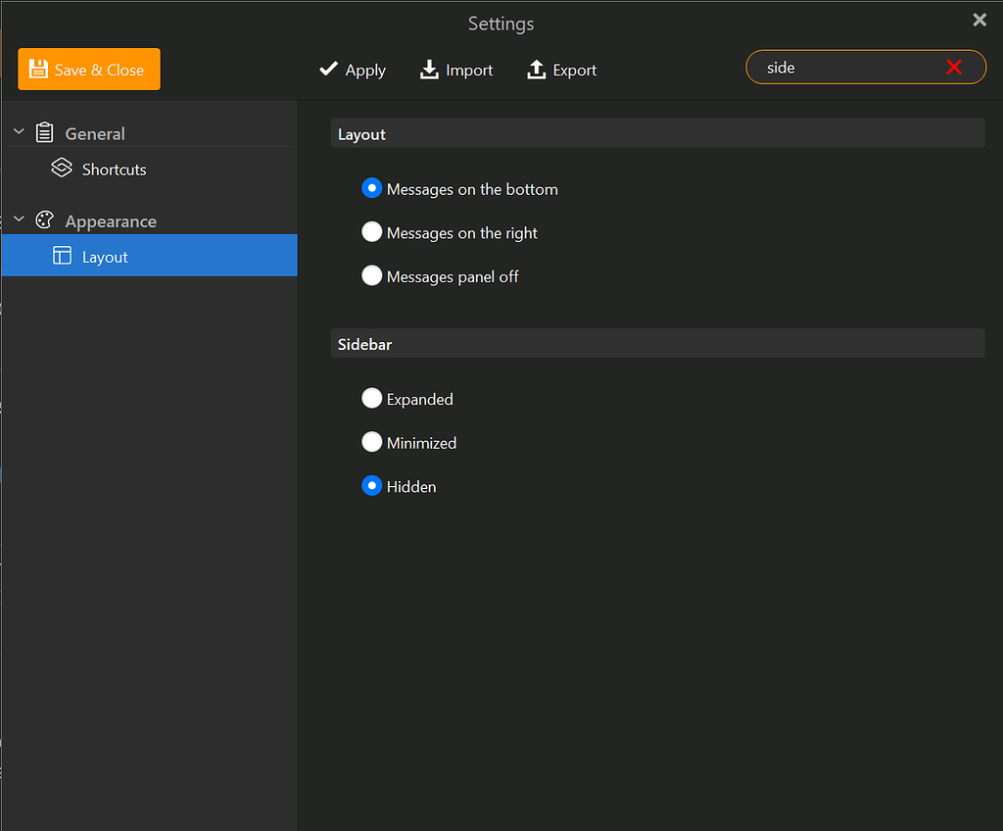This screenshot has width=1003, height=831.
Task: Click the floppy disk save icon
Action: (38, 69)
